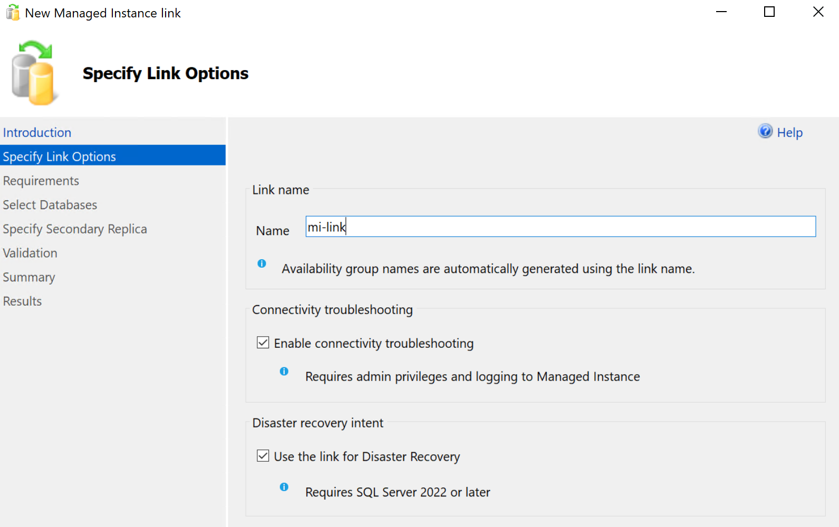839x527 pixels.
Task: Open the Help link
Action: point(789,133)
